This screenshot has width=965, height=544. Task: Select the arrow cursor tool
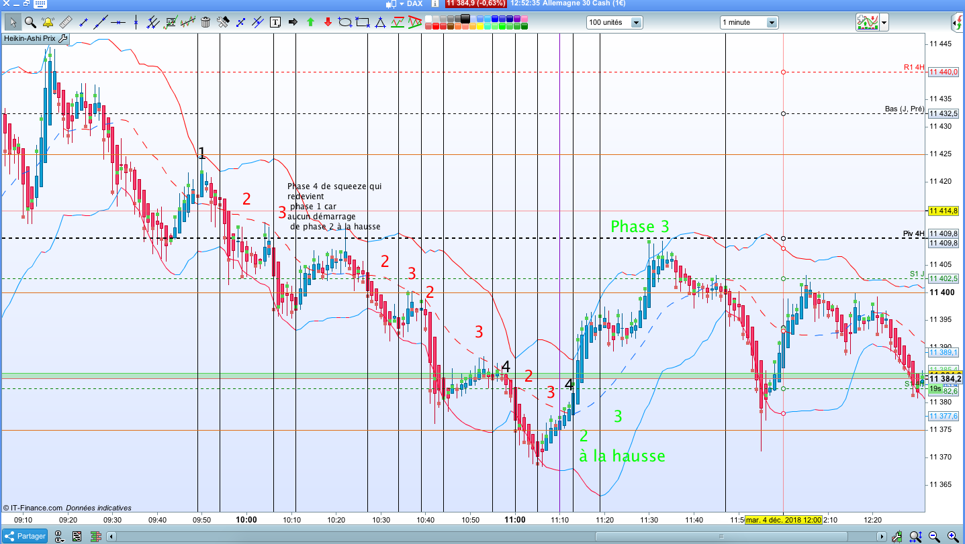point(13,22)
